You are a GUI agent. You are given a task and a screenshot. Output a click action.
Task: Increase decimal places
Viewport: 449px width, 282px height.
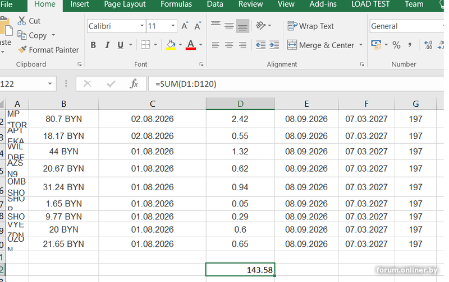tap(428, 45)
